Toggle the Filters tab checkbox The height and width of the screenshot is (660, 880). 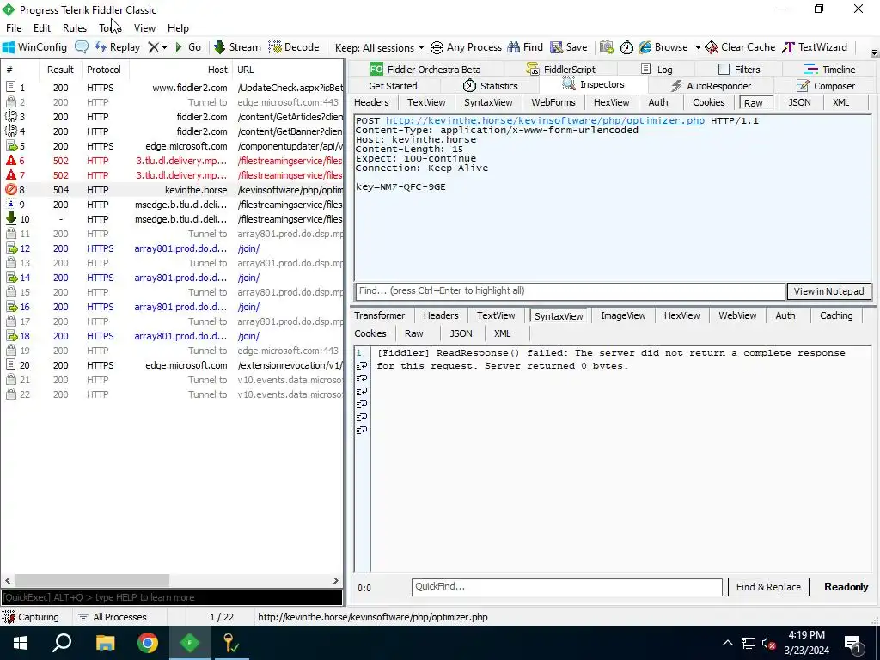pyautogui.click(x=724, y=69)
